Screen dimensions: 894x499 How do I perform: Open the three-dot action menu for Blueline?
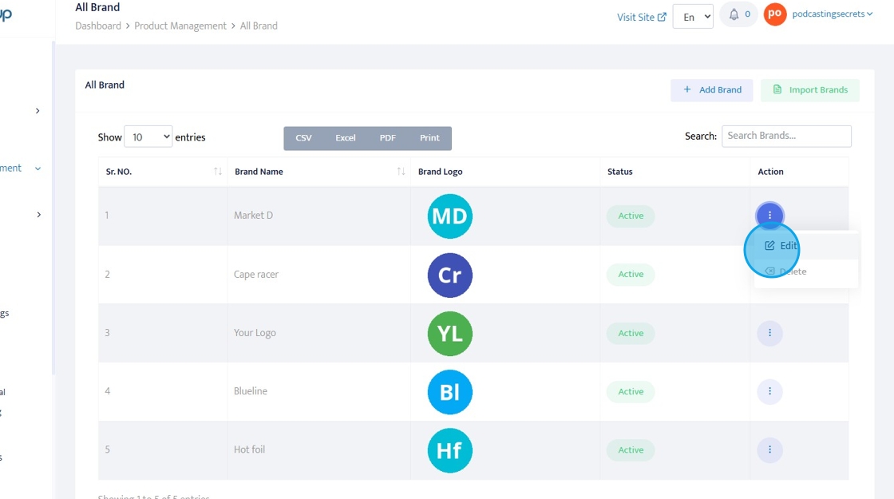pyautogui.click(x=769, y=391)
